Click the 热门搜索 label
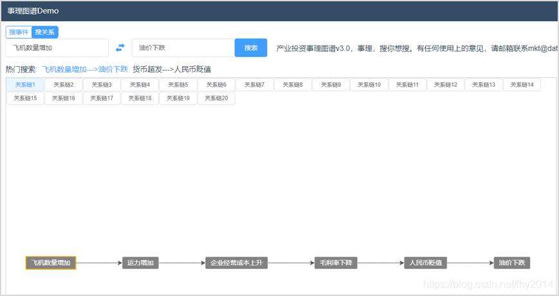This screenshot has width=559, height=296. [x=21, y=69]
